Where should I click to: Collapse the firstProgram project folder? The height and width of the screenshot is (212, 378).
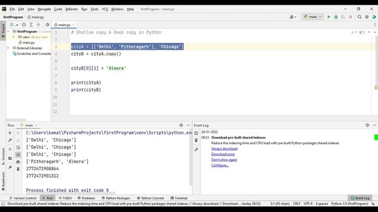[x=8, y=31]
